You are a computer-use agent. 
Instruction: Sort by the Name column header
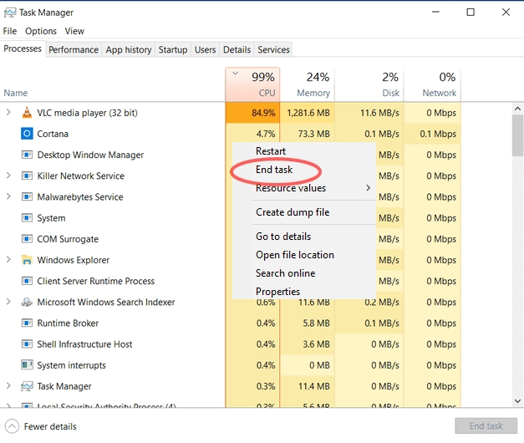point(16,93)
